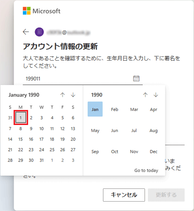This screenshot has width=194, height=211.
Task: Select day 19 in the calendar
Action: coord(62,139)
